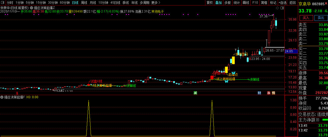
Task: Click the green 减 marker icon
Action: click(195, 93)
